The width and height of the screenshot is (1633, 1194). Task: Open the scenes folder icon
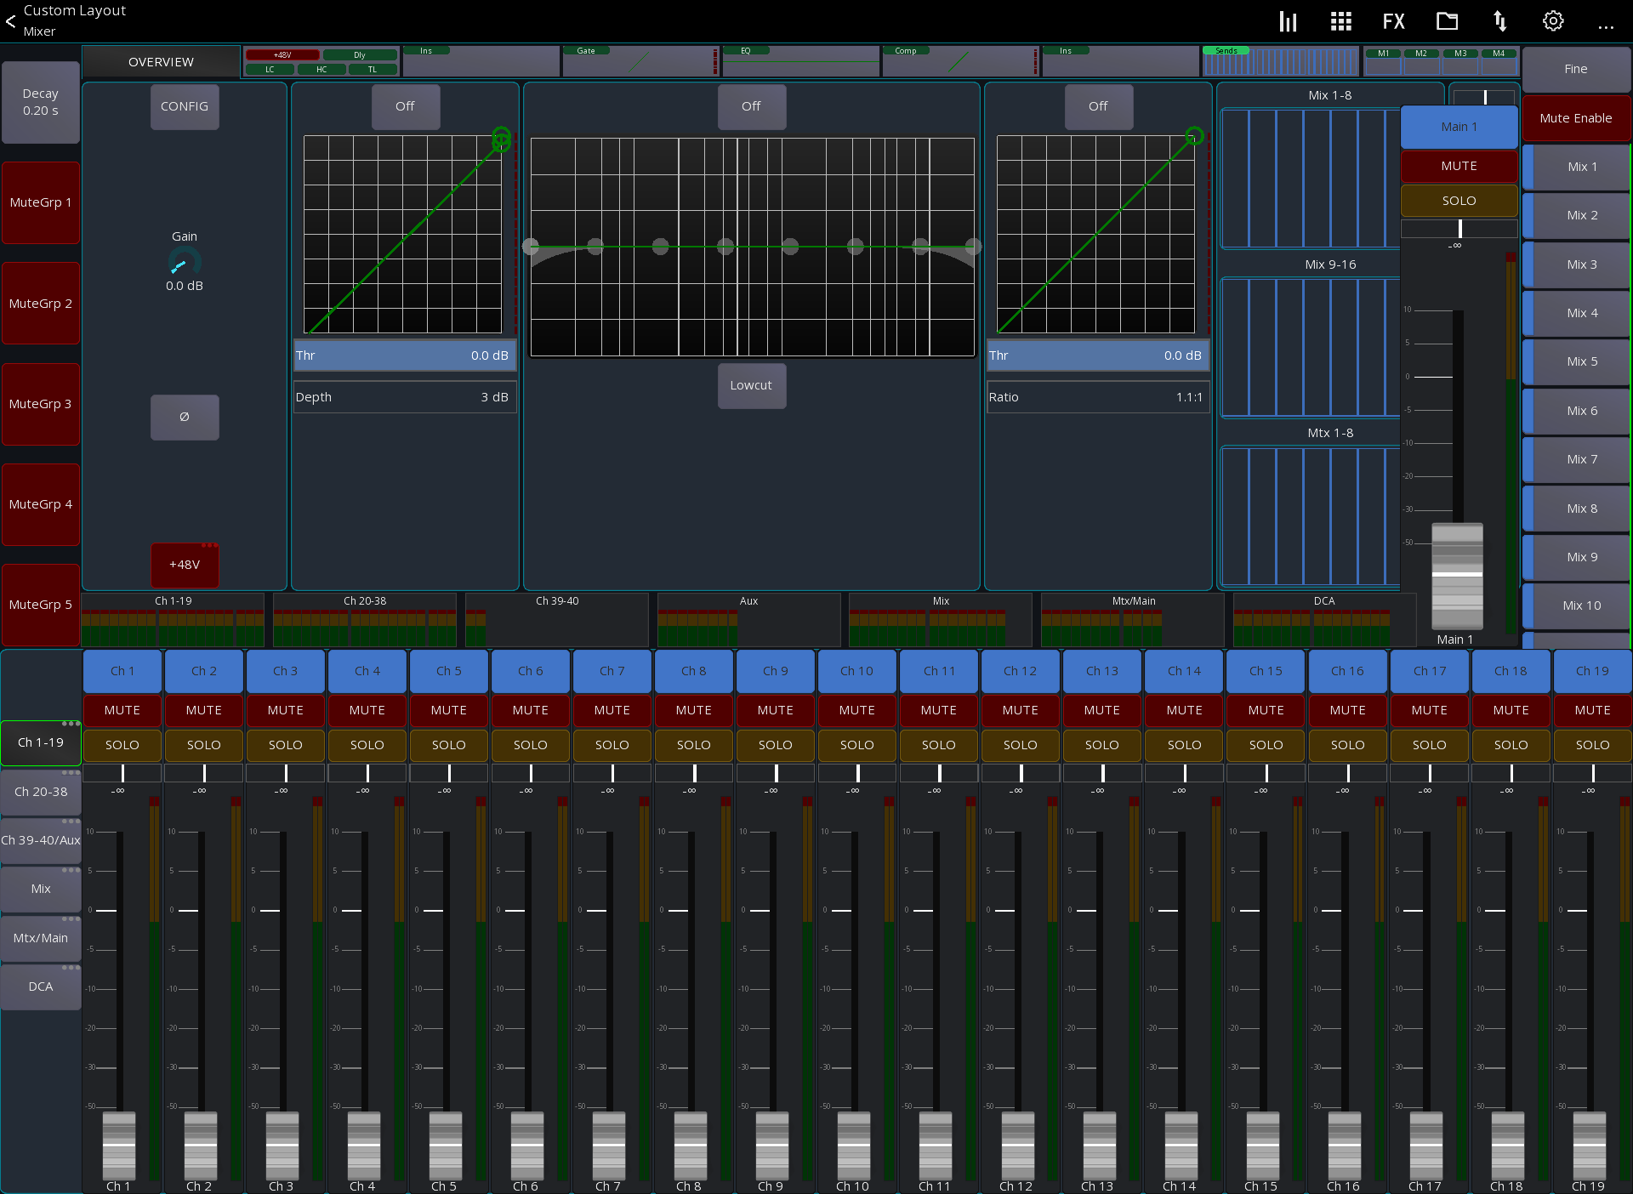(x=1446, y=20)
